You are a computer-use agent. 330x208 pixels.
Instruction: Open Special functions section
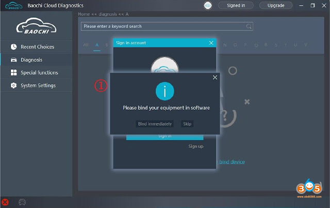(x=36, y=73)
